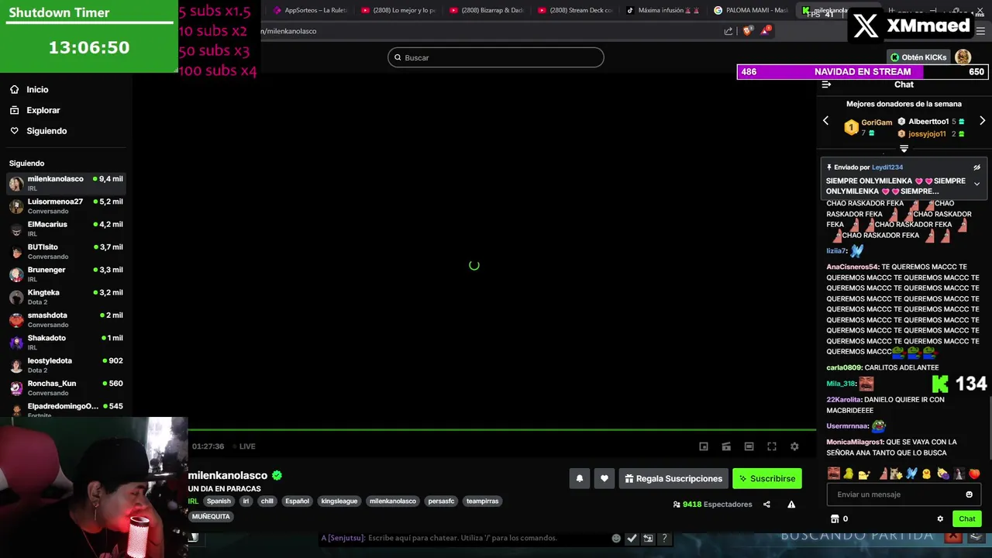The image size is (992, 558).
Task: Open Ronchas_Kun channel in sidebar
Action: click(65, 387)
